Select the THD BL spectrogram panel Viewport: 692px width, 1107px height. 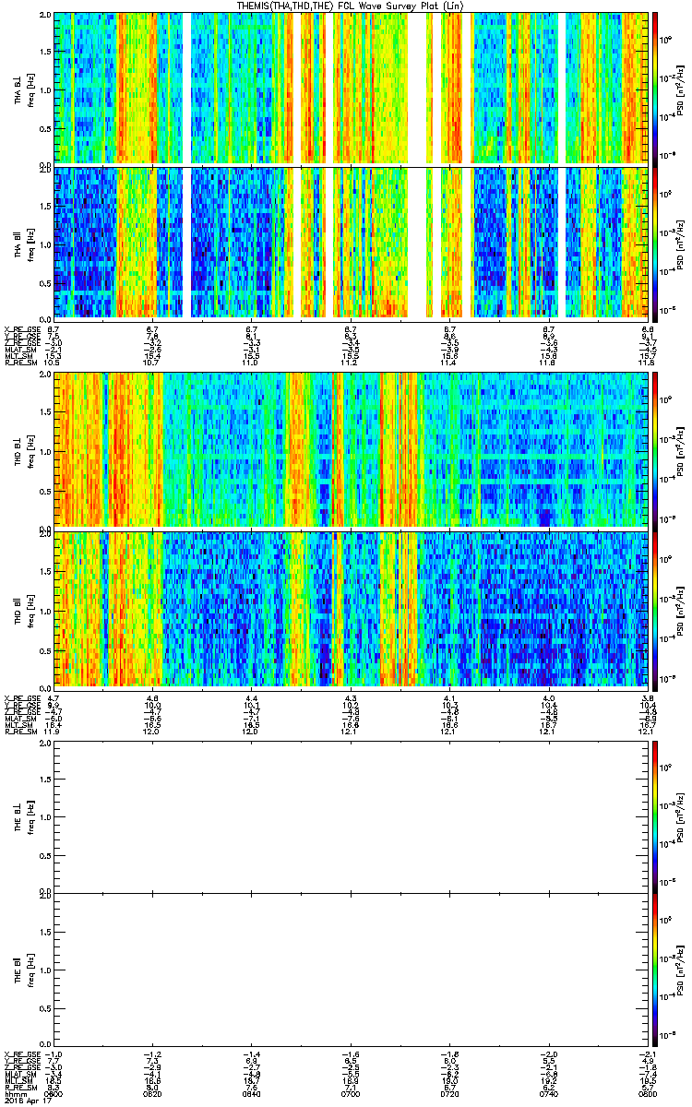(x=352, y=450)
